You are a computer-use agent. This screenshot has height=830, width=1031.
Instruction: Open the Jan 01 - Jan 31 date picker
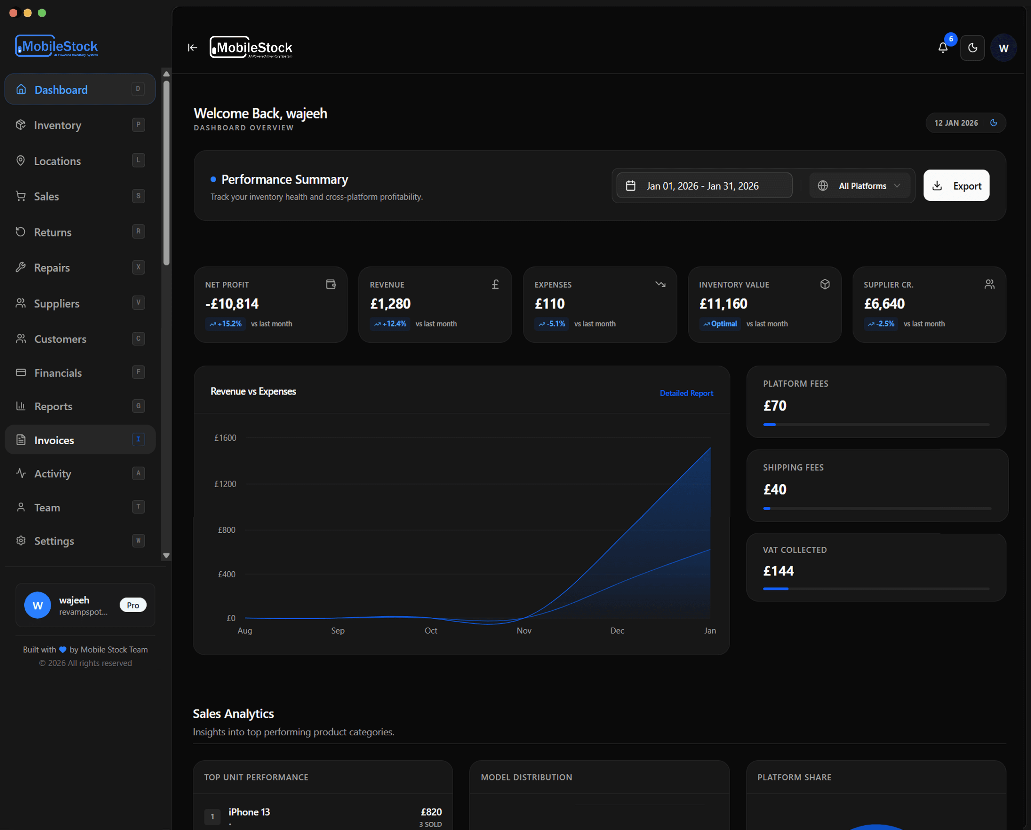tap(703, 185)
